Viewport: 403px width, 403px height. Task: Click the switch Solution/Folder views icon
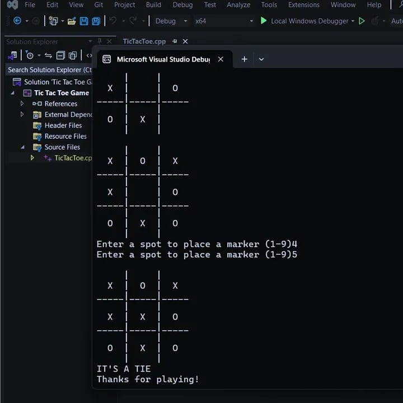pyautogui.click(x=12, y=55)
